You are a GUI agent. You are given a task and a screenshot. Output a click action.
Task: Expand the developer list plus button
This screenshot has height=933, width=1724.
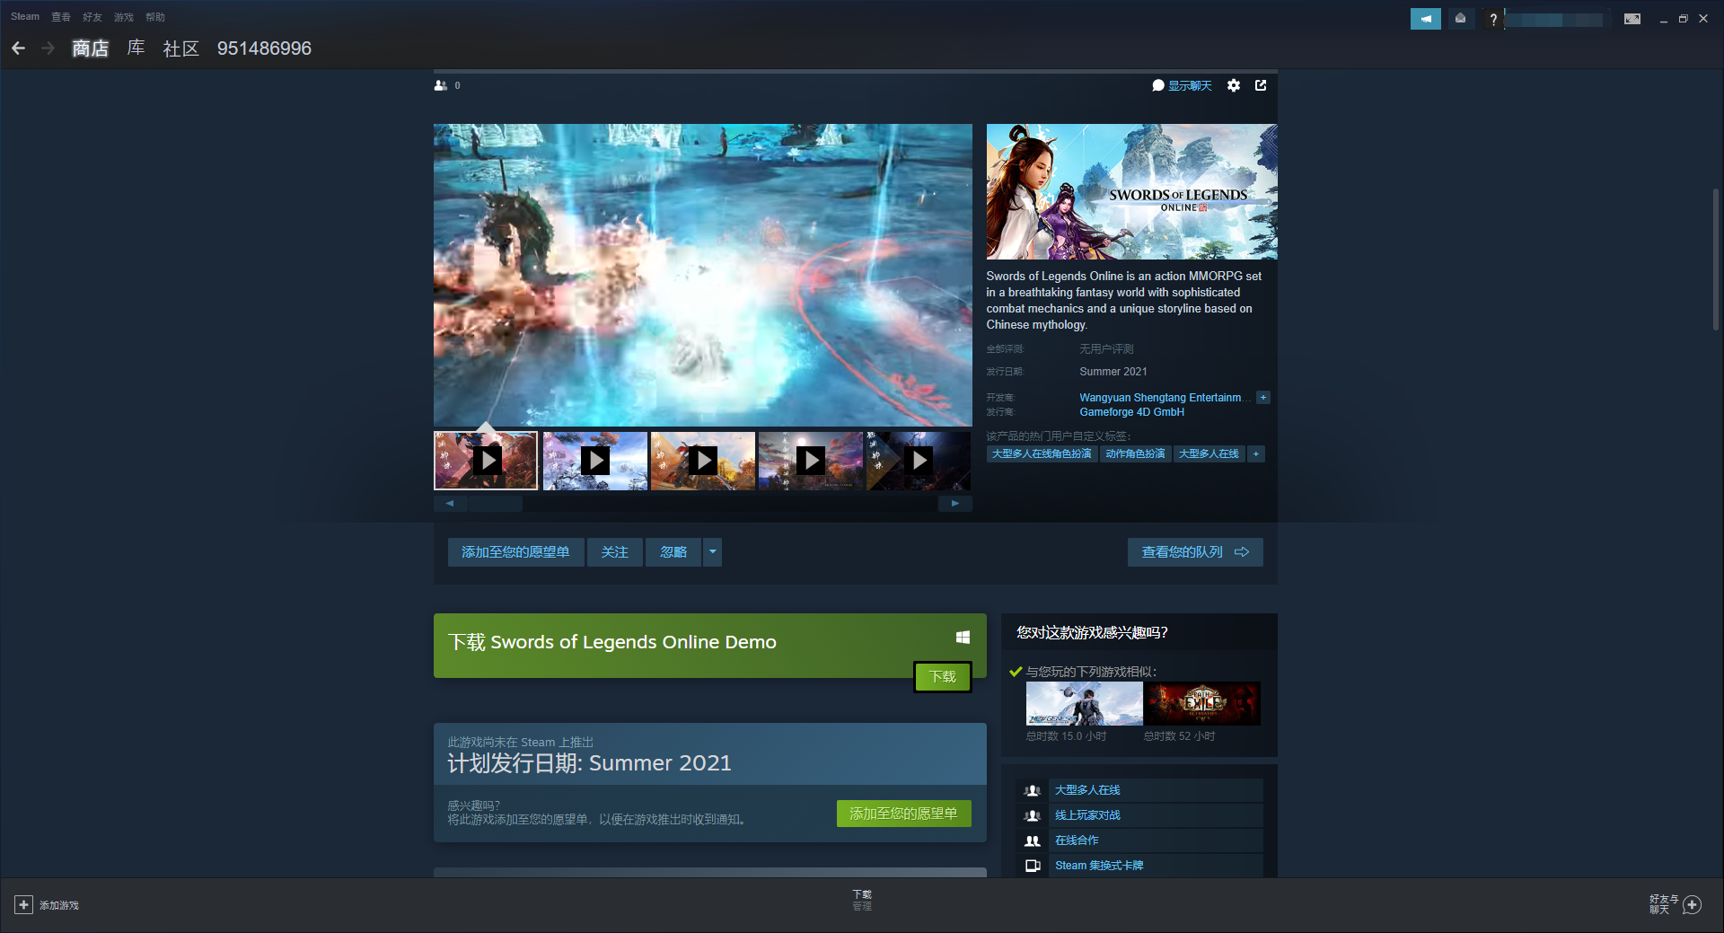point(1263,398)
